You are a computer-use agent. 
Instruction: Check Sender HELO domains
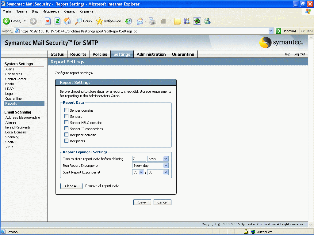click(66, 122)
